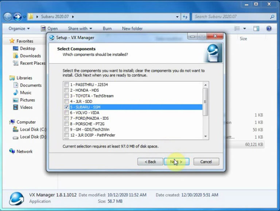Viewport: 280px width, 211px height.
Task: Click the Downloads folder icon
Action: point(16,55)
